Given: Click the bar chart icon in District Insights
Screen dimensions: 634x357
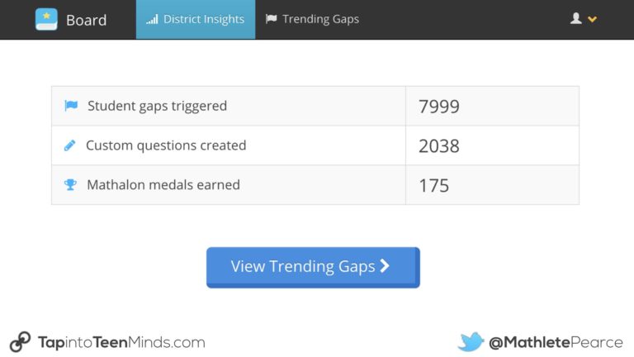Looking at the screenshot, I should pyautogui.click(x=152, y=19).
